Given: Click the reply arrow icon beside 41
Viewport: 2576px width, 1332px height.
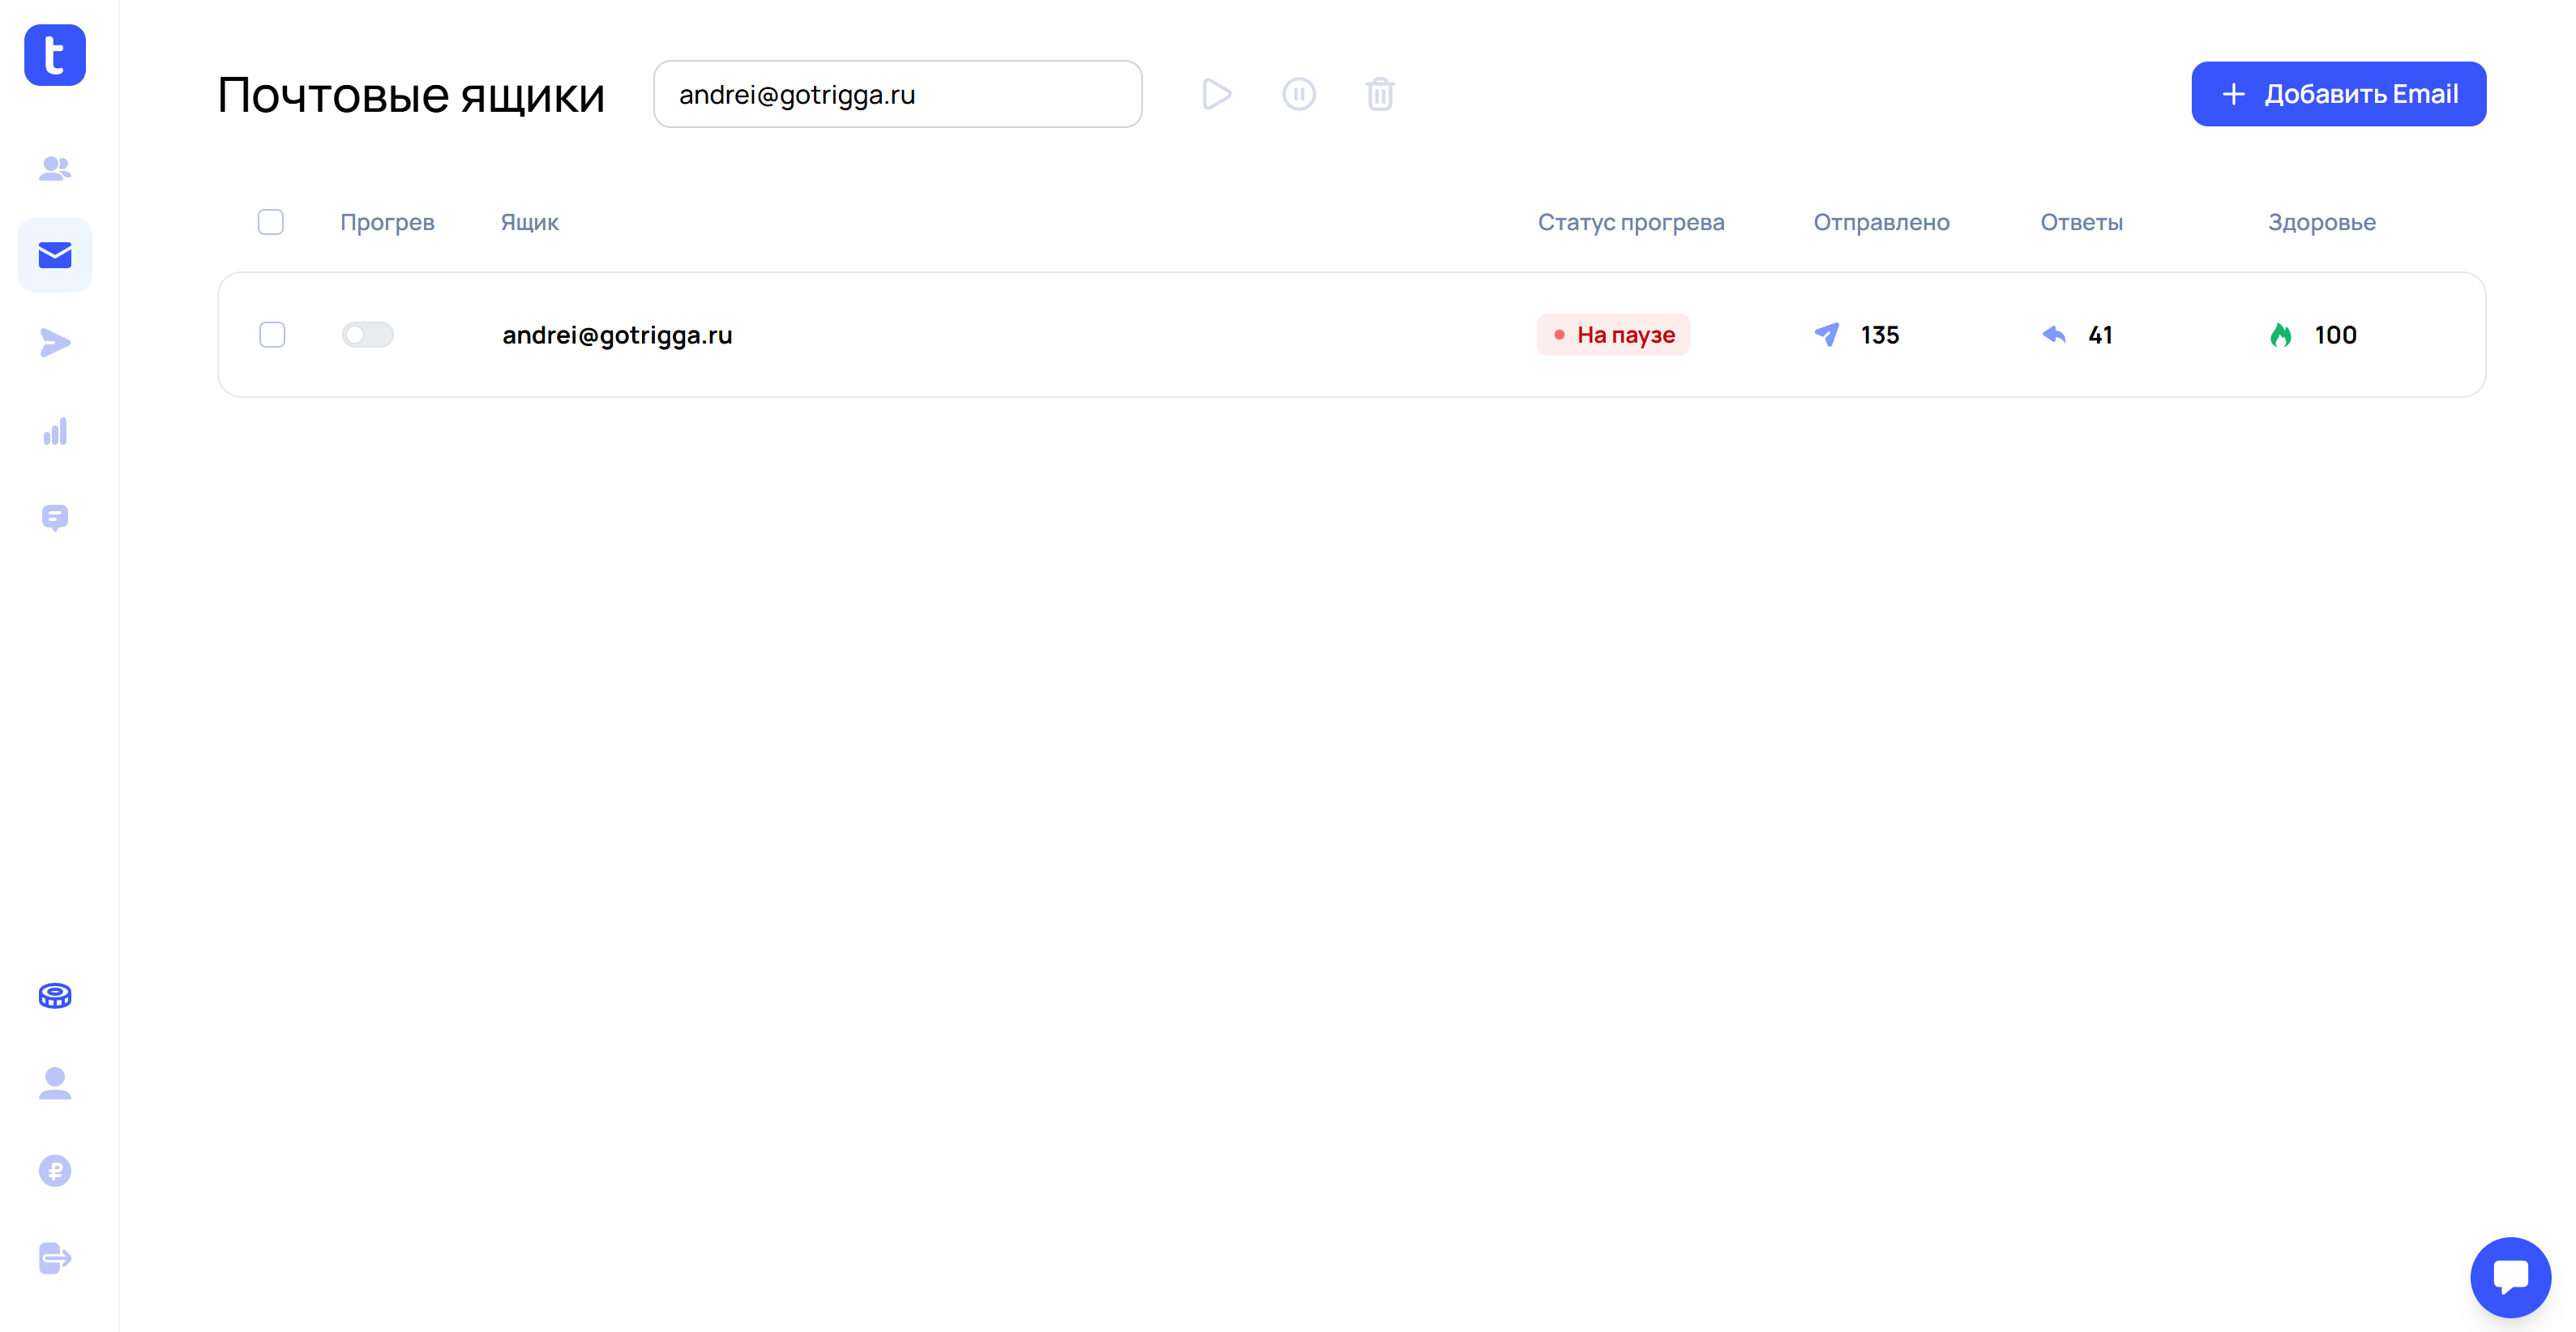Looking at the screenshot, I should (2054, 335).
